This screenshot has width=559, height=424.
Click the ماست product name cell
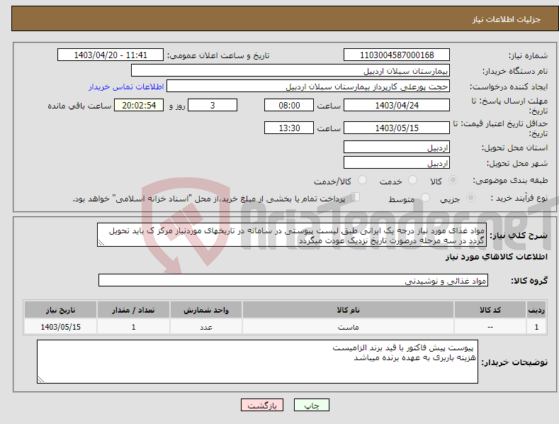348,327
